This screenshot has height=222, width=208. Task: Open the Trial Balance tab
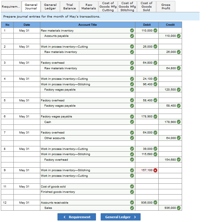tap(69, 6)
